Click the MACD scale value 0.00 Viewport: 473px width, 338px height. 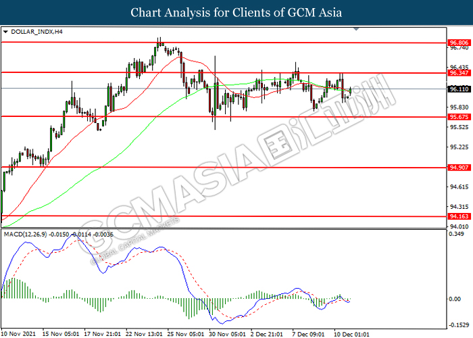455,299
